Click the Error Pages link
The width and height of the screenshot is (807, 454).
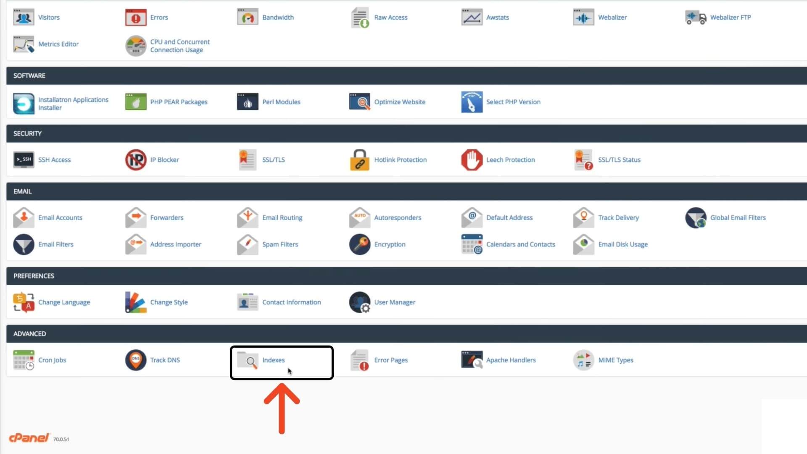(391, 360)
